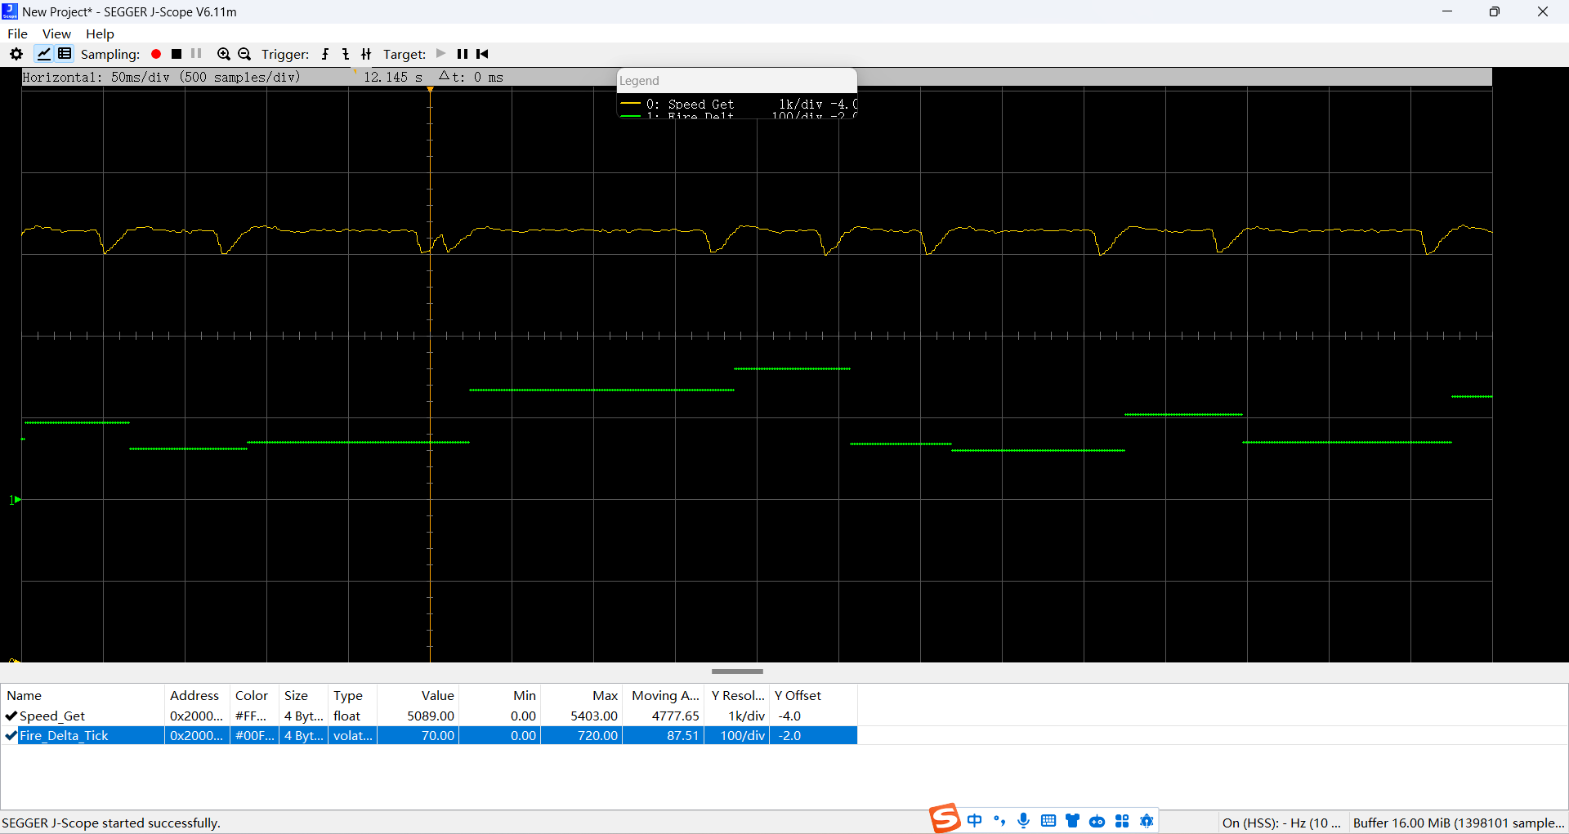Toggle the symbol table view button
This screenshot has width=1569, height=834.
point(65,54)
